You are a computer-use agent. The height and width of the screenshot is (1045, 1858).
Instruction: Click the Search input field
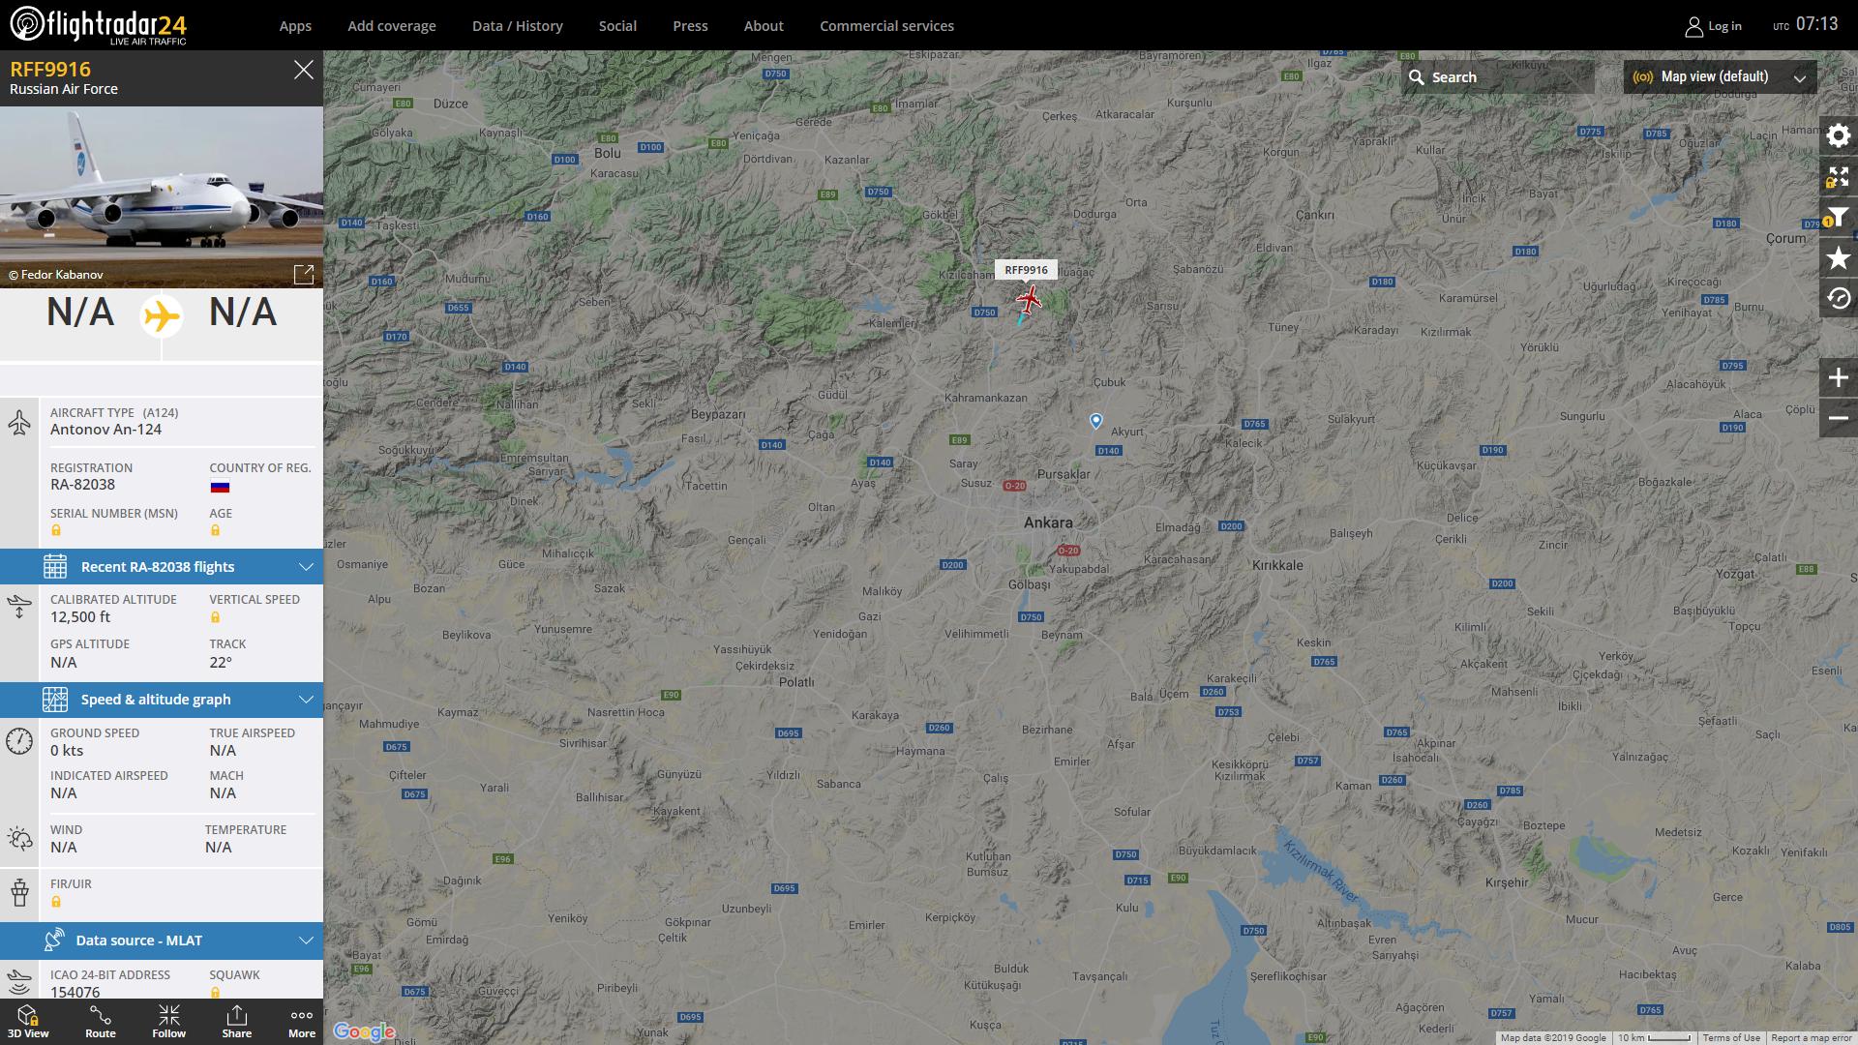(x=1497, y=77)
